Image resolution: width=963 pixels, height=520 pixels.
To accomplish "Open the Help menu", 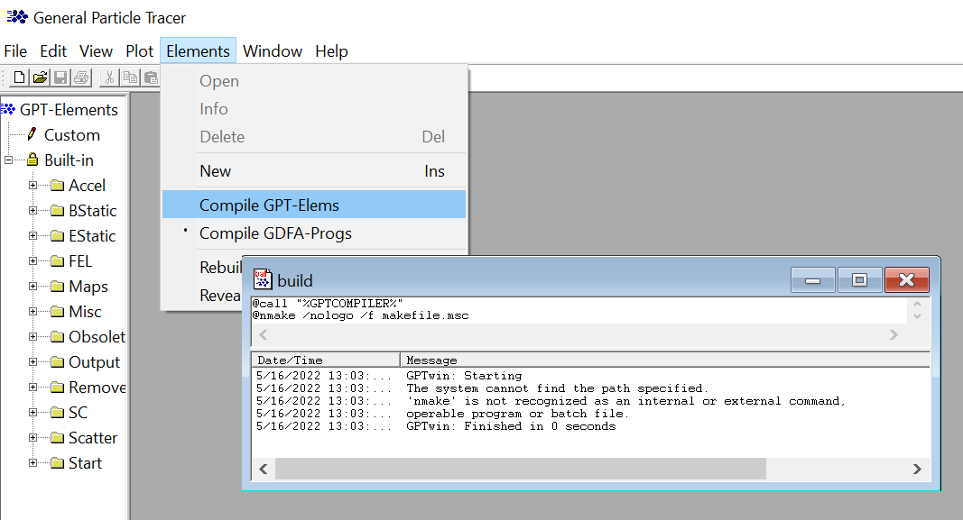I will tap(331, 50).
